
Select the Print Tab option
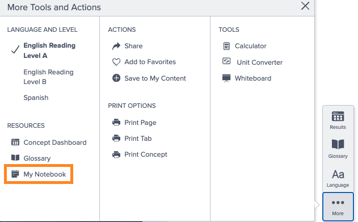pos(138,139)
